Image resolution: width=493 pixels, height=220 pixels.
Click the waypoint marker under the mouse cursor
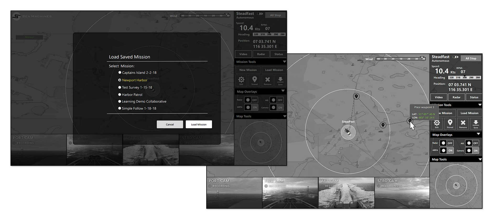coord(410,121)
